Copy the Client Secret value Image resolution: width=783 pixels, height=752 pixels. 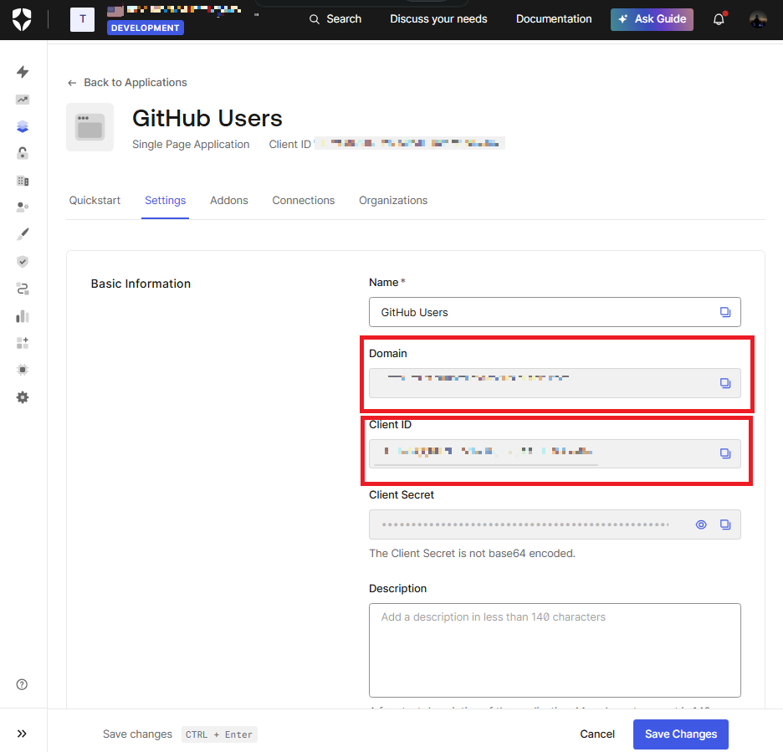tap(725, 524)
